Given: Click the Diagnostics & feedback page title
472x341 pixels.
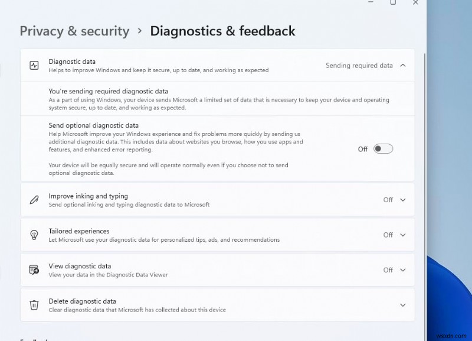Looking at the screenshot, I should pos(222,31).
